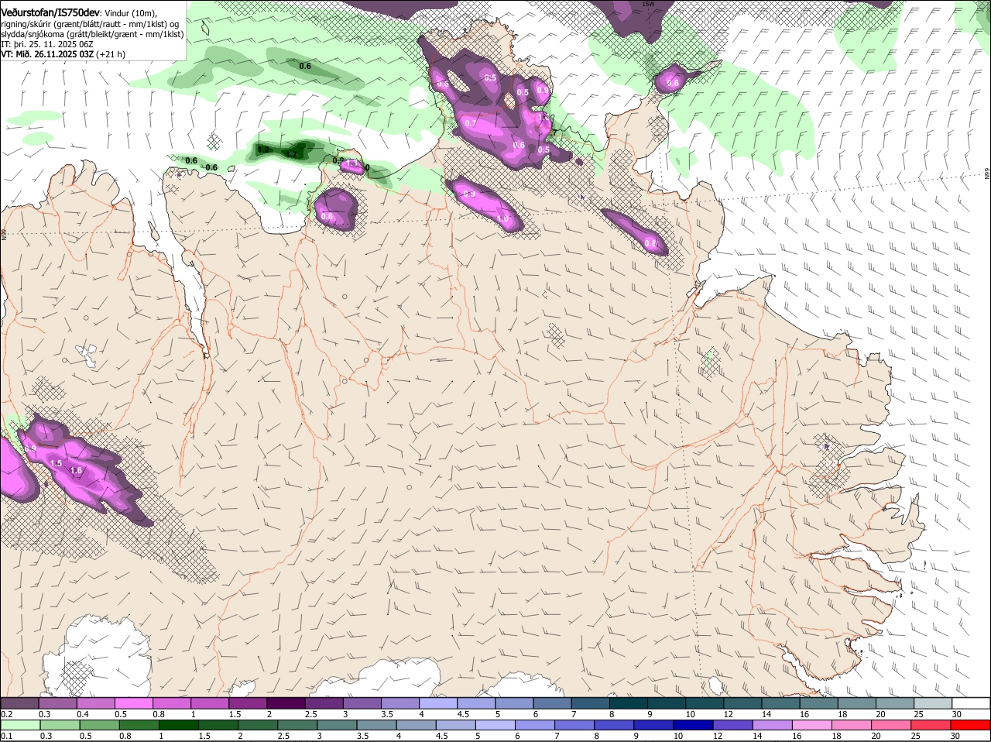Viewport: 991px width, 742px height.
Task: Select snow-scale swatch labeled 14
Action: click(x=781, y=702)
